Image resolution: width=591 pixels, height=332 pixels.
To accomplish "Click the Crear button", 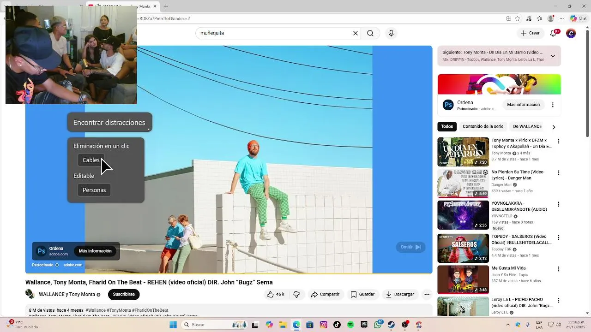I will point(530,33).
